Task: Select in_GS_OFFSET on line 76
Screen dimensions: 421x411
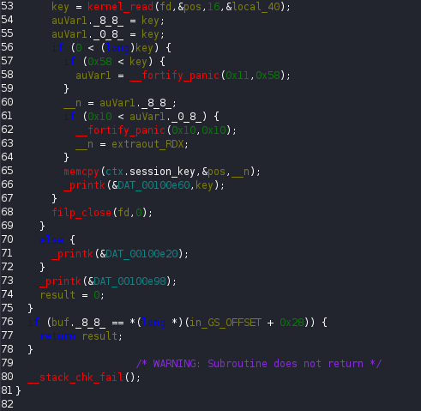Action: coord(226,323)
